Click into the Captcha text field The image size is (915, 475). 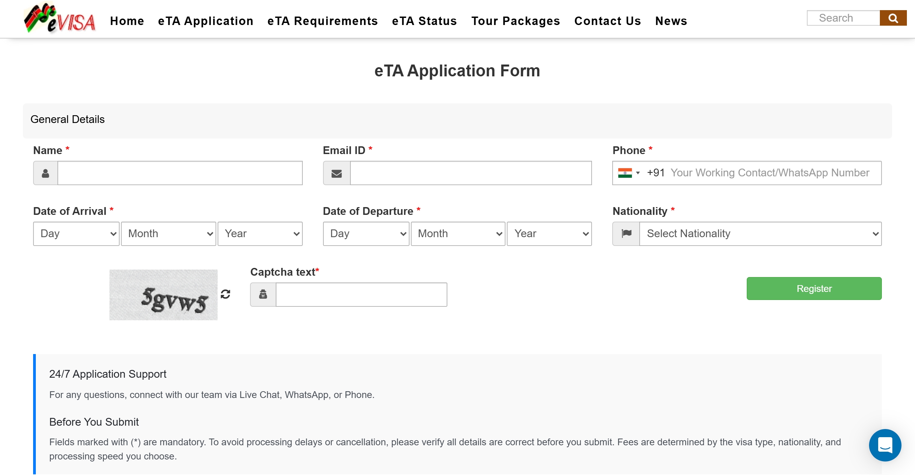pos(361,294)
